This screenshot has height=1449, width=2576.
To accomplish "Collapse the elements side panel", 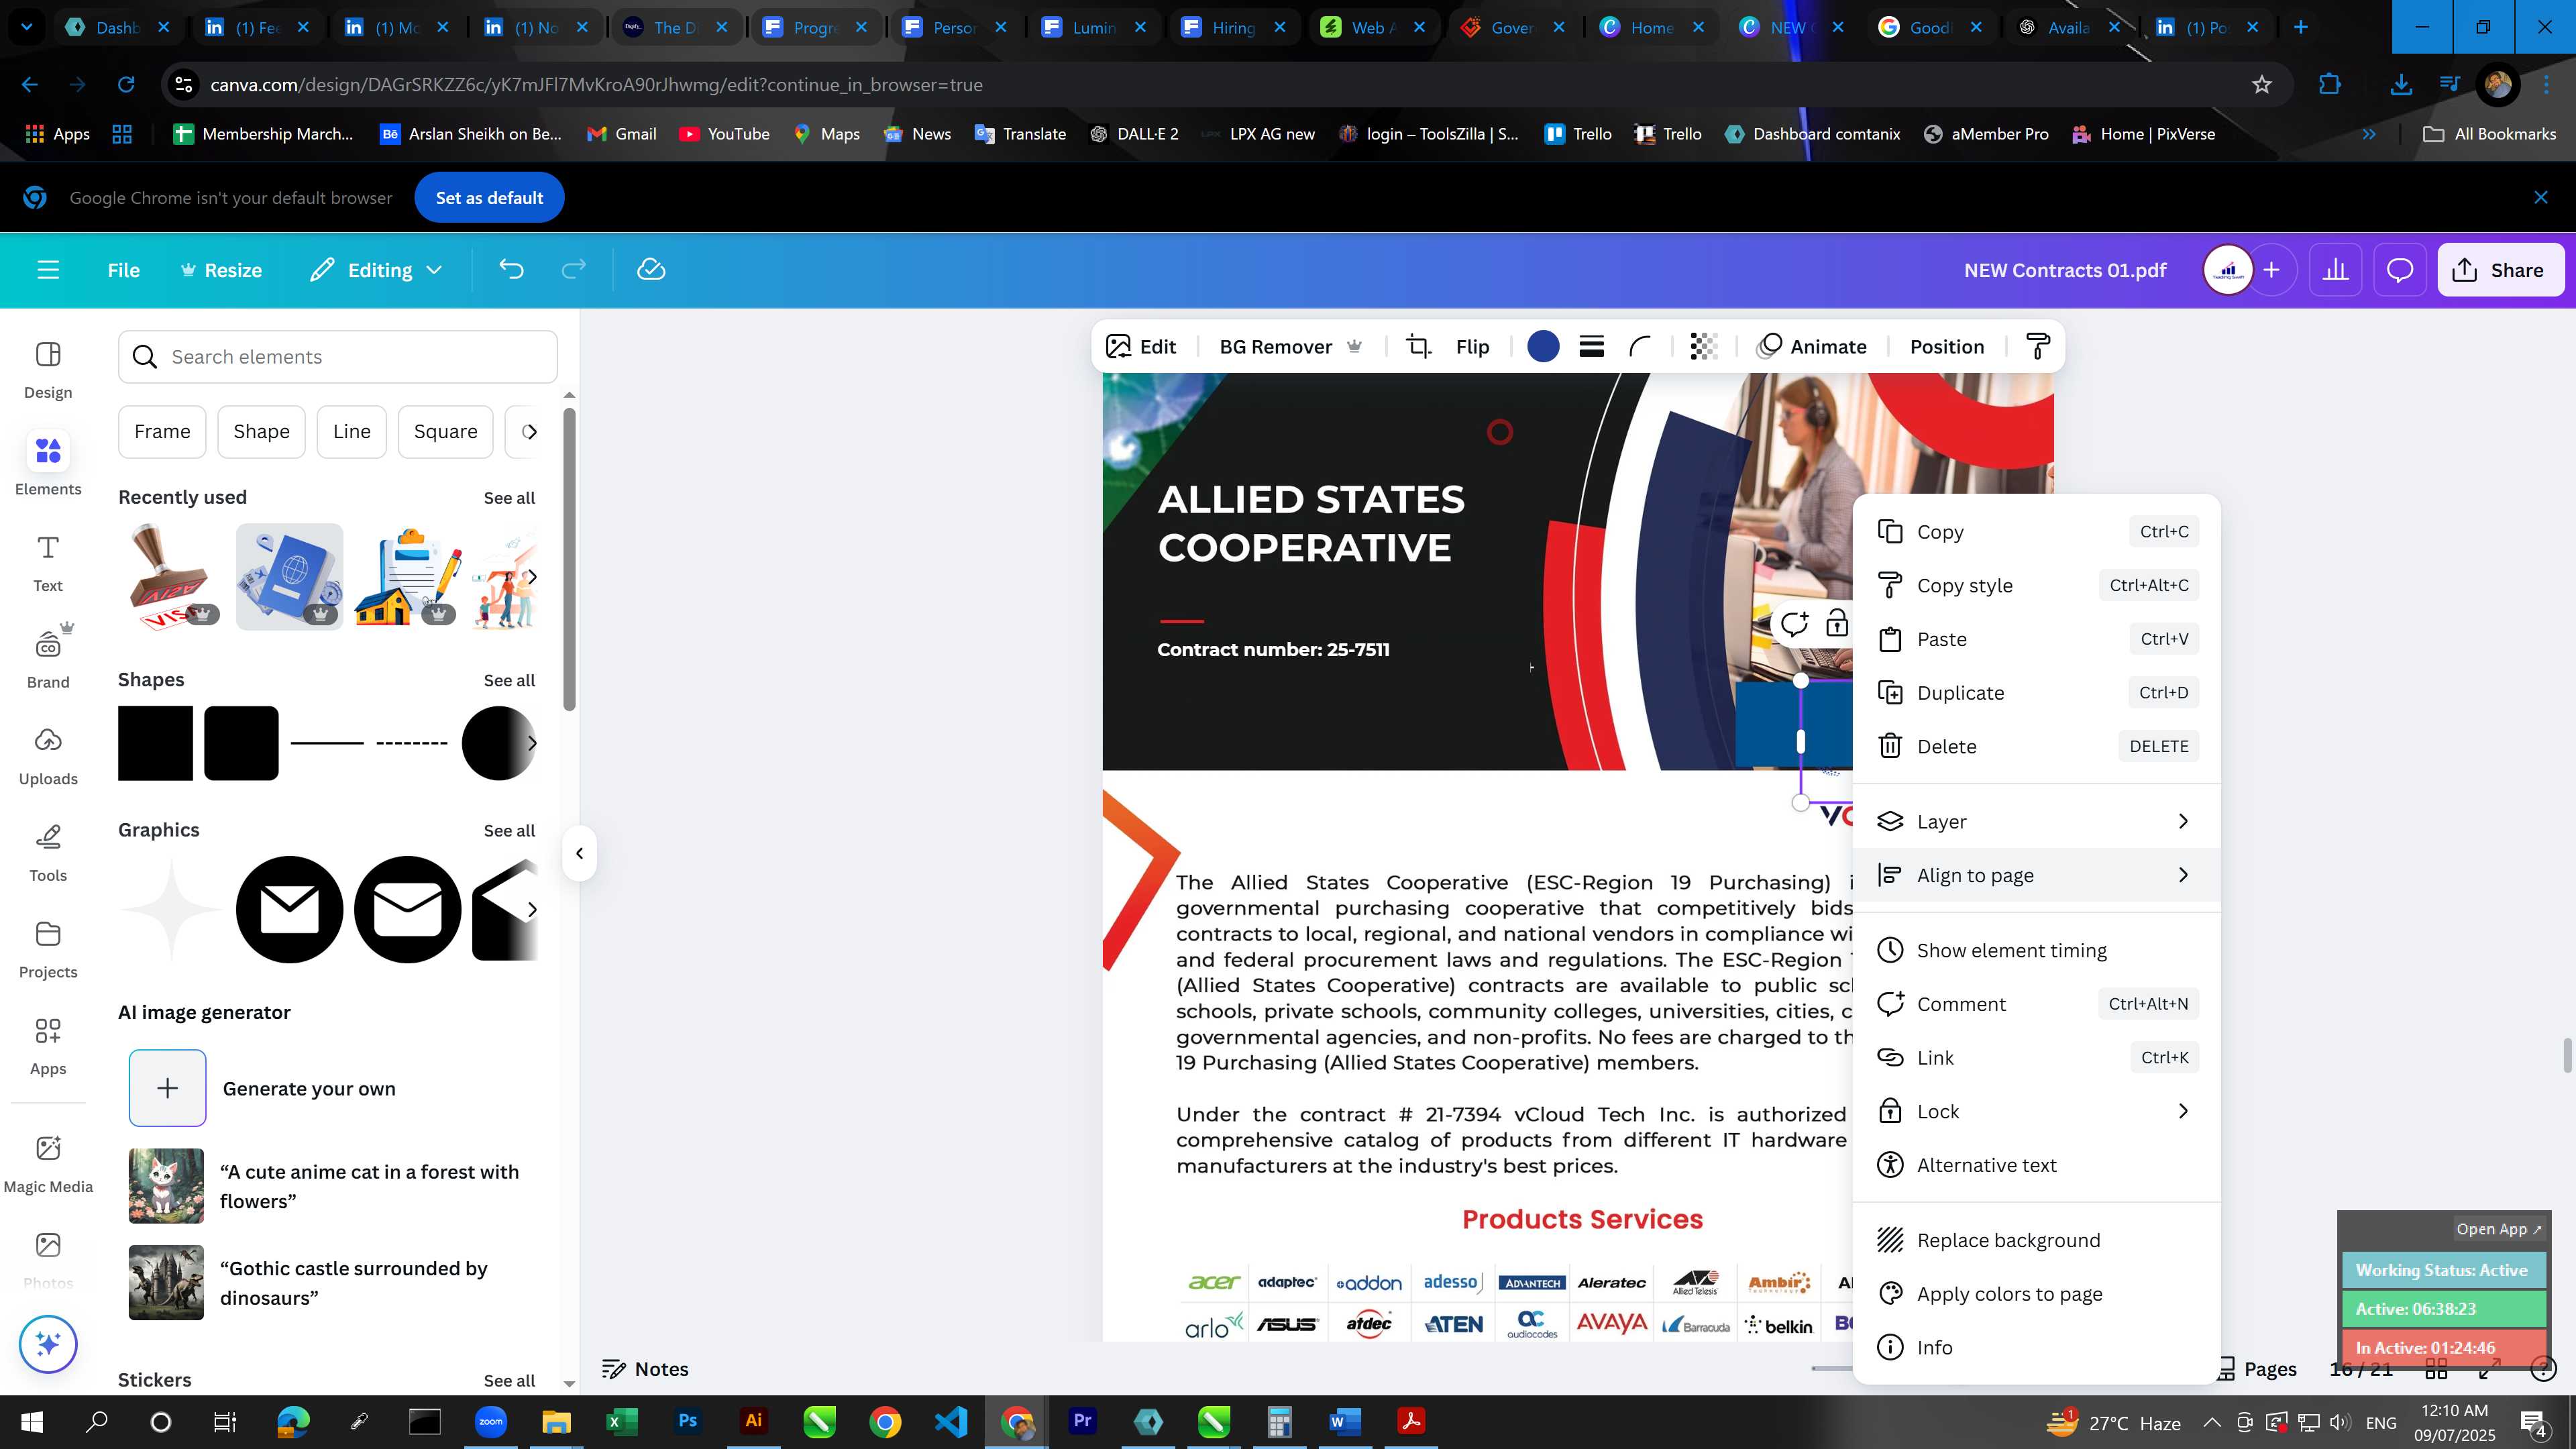I will click(x=579, y=853).
